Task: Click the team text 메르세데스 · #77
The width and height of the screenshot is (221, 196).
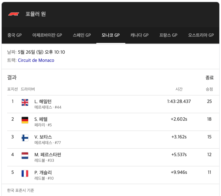Action: tap(48, 143)
